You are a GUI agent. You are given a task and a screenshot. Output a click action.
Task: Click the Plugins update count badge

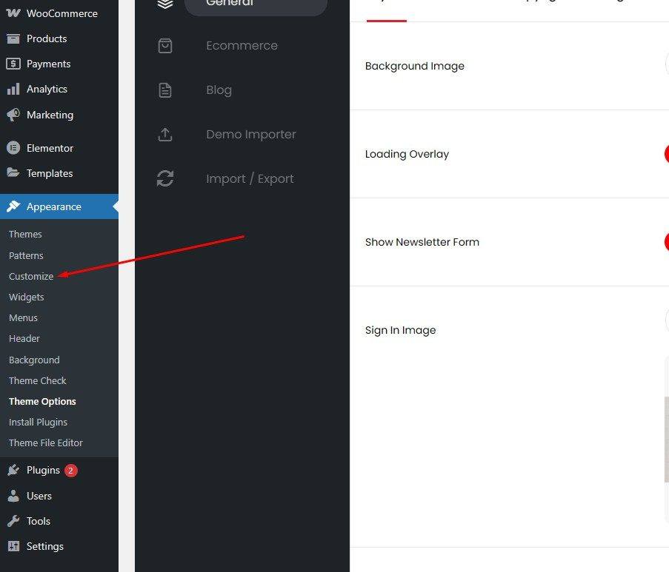point(70,471)
